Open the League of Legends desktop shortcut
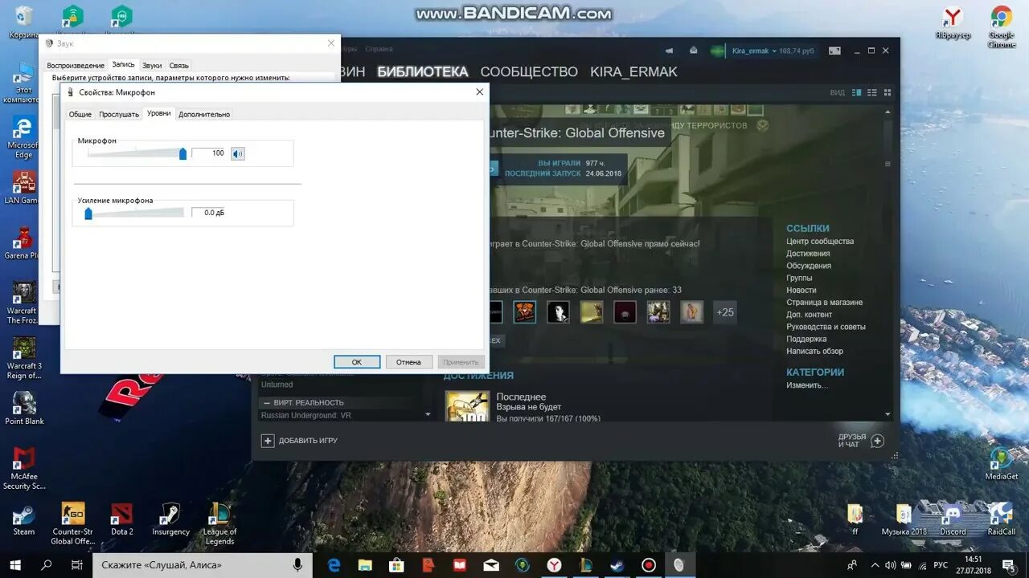The height and width of the screenshot is (578, 1029). [x=219, y=523]
